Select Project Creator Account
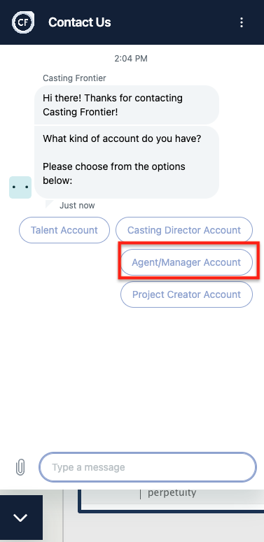The width and height of the screenshot is (264, 542). [x=186, y=294]
